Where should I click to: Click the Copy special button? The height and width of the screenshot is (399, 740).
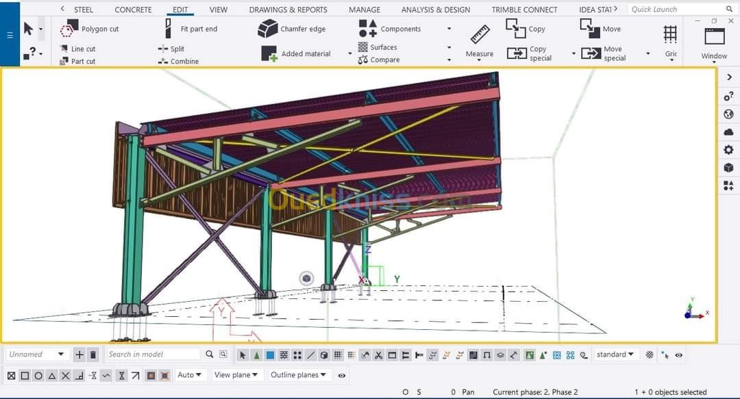pos(530,53)
